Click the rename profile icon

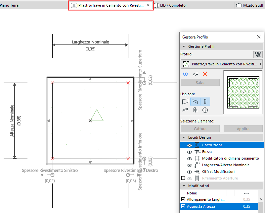coord(195,74)
